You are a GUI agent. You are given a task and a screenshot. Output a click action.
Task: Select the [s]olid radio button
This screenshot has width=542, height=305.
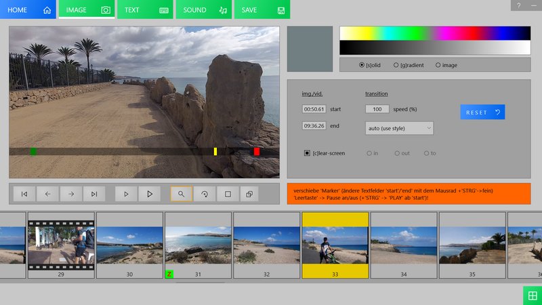click(x=362, y=65)
